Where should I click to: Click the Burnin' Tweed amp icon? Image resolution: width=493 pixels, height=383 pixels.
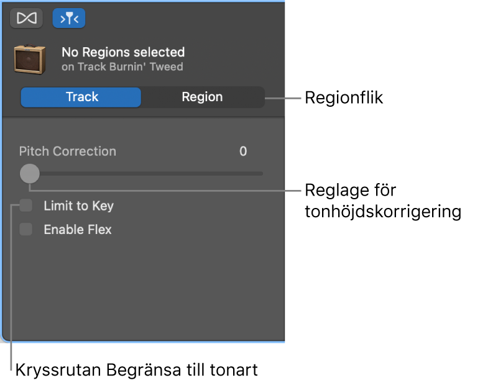tap(30, 59)
